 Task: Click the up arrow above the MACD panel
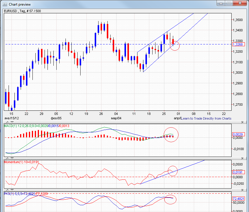(7, 122)
